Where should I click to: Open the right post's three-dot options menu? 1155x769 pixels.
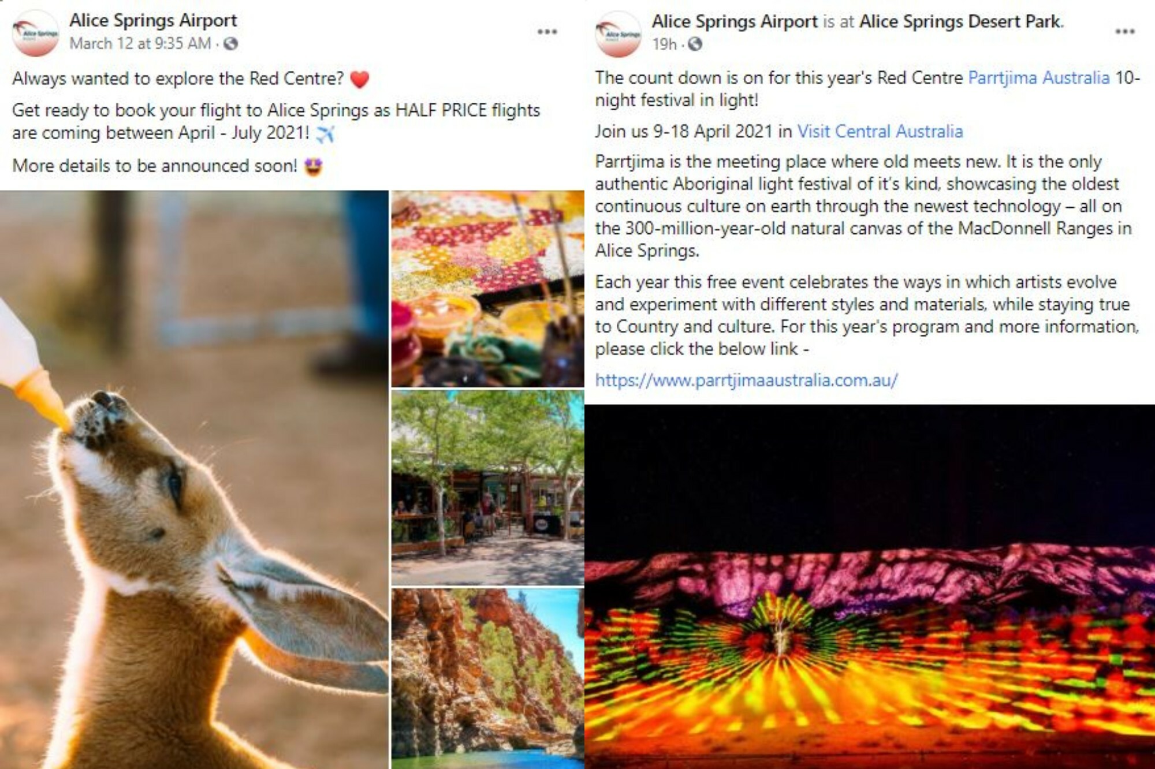[1124, 32]
